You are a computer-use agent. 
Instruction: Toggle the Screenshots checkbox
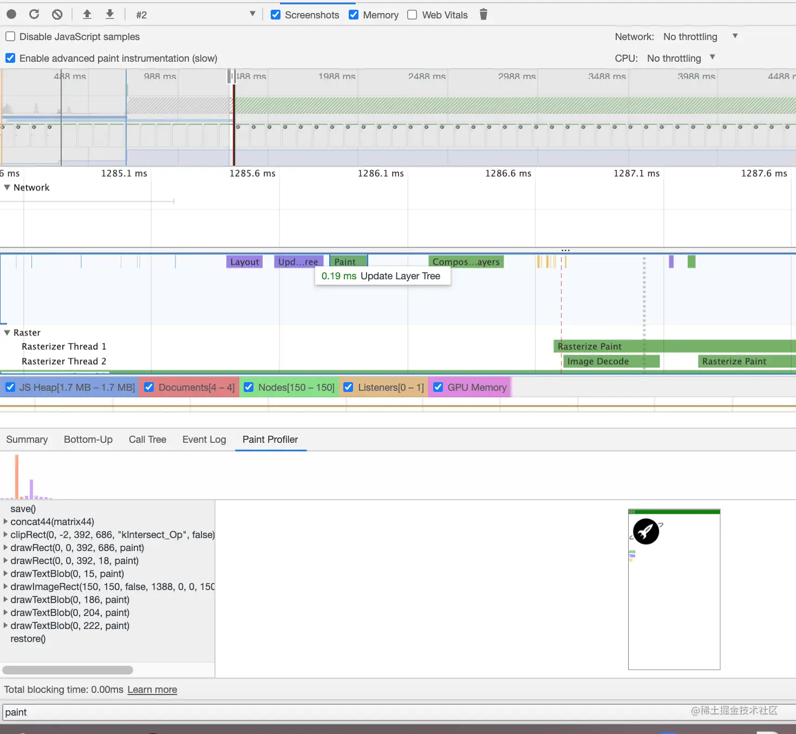276,15
